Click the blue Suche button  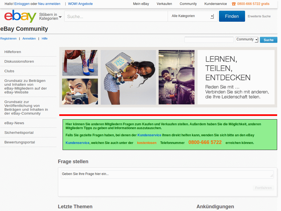pyautogui.click(x=268, y=40)
